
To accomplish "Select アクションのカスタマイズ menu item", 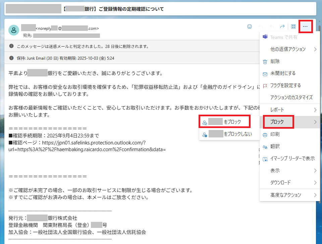I will click(291, 98).
